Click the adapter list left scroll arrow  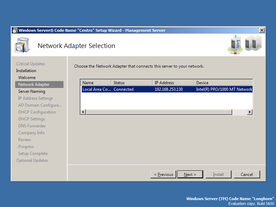pyautogui.click(x=83, y=112)
